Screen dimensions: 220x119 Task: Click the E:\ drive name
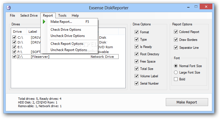pyautogui.click(x=20, y=47)
